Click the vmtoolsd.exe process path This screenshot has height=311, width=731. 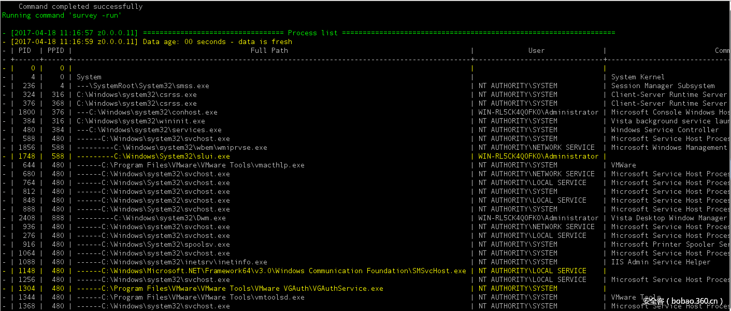click(191, 297)
